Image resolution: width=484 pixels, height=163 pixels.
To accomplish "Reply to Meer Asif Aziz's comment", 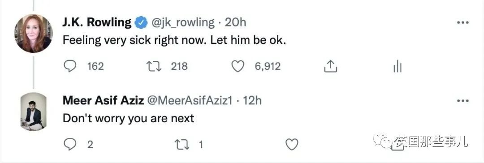I will 70,144.
